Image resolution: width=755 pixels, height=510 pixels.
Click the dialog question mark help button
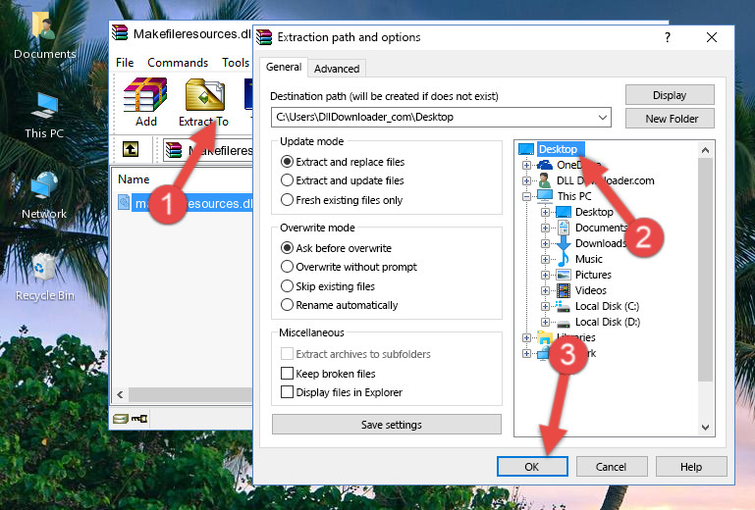coord(668,37)
